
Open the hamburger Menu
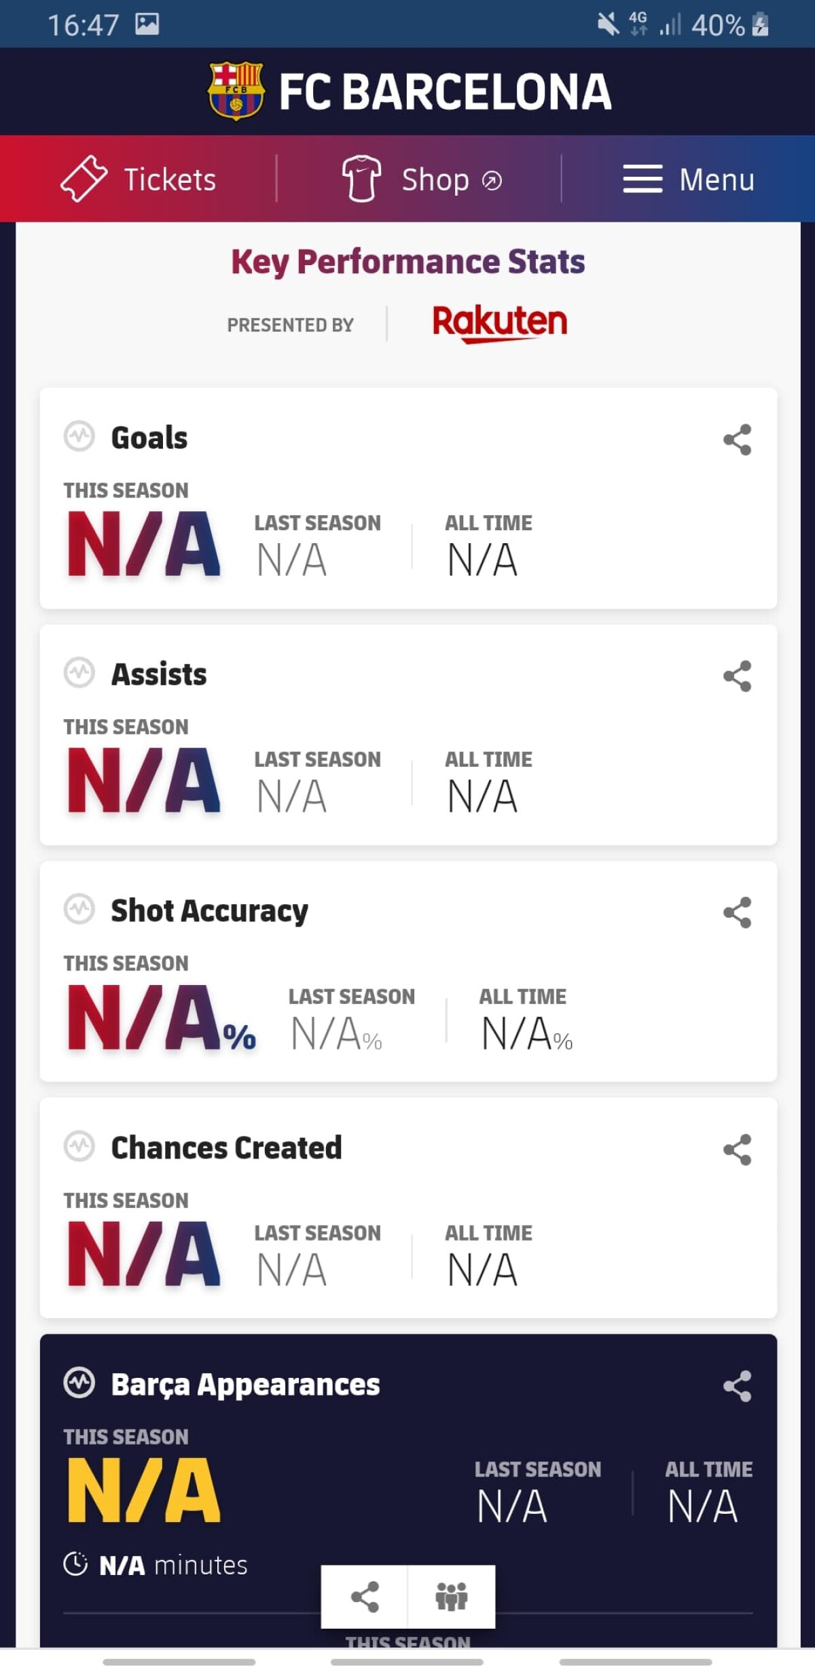coord(688,179)
